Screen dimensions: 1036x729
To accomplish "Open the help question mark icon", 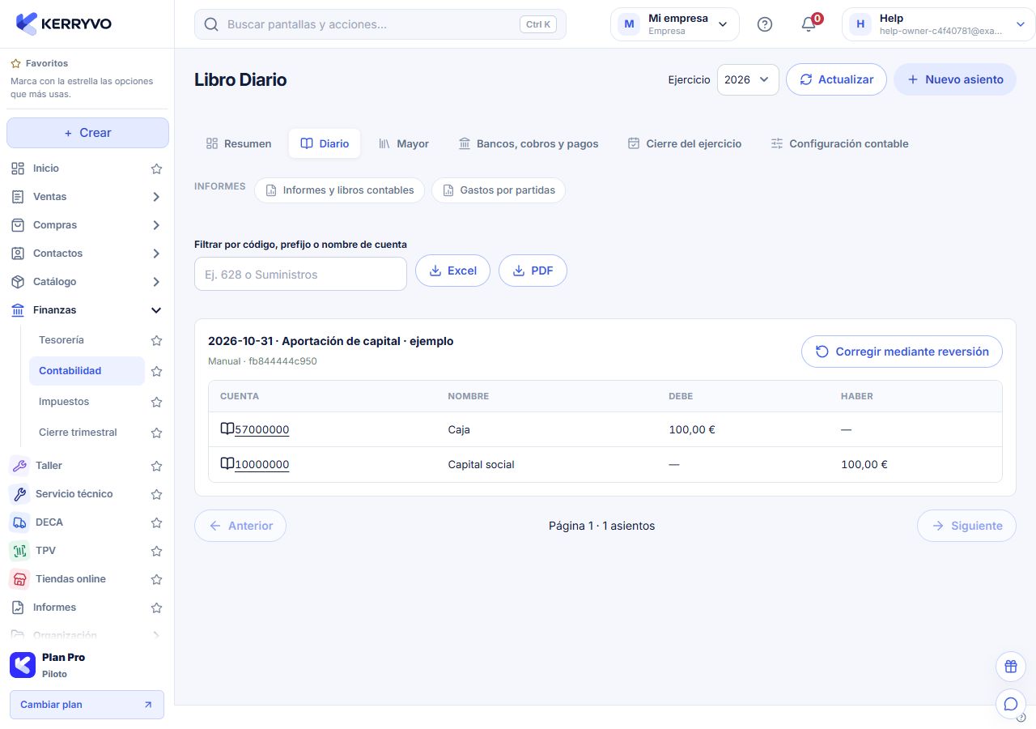I will point(765,24).
